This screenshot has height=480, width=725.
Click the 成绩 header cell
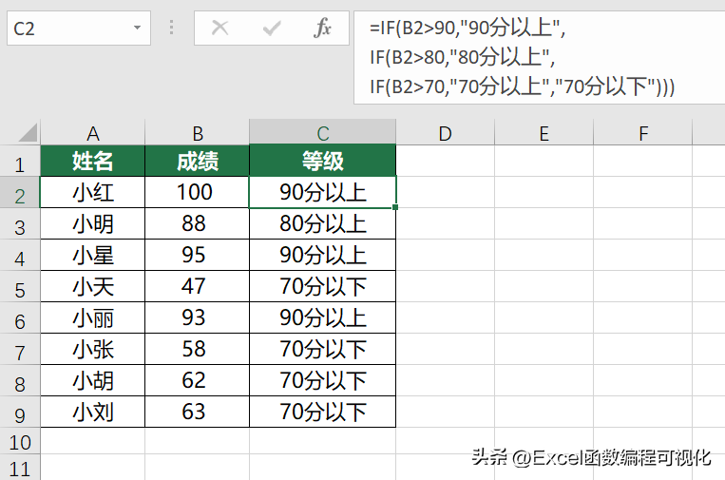click(198, 161)
